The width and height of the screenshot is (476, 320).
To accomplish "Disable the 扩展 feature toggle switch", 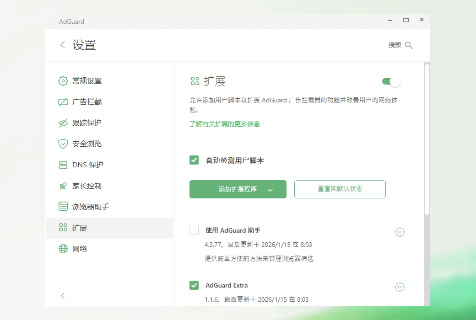I will (x=390, y=80).
